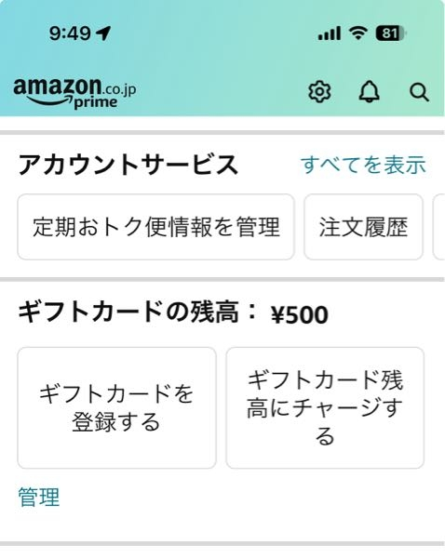Viewport: 445px width, 558px height.
Task: Select ギフトカード残高にチャージする button
Action: click(x=325, y=408)
